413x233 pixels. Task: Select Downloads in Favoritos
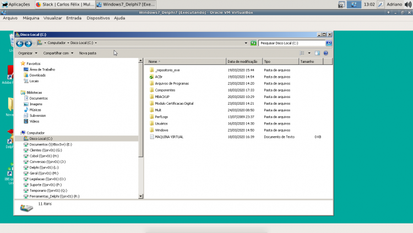click(37, 75)
